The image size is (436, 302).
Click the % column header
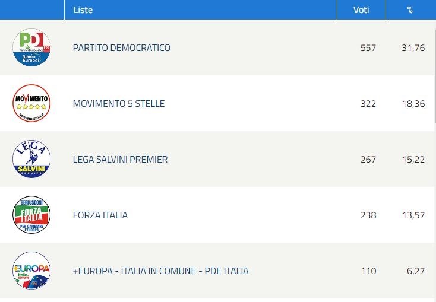pos(410,10)
